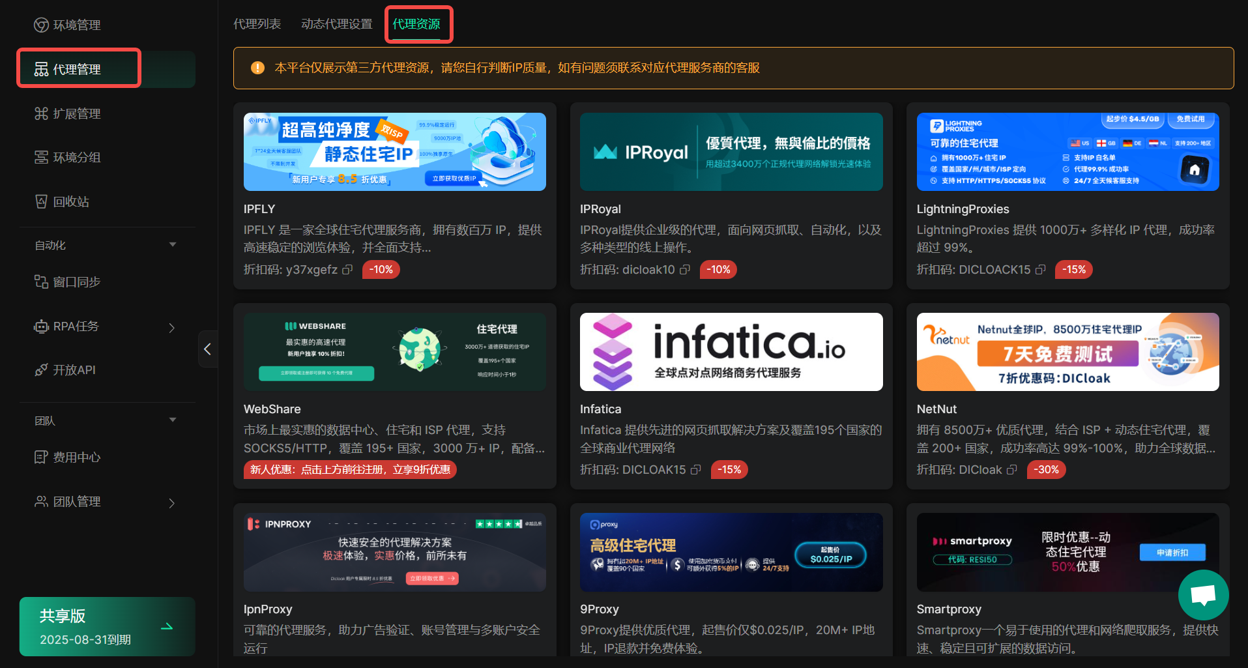1248x668 pixels.
Task: Switch to 代理列表 tab
Action: coord(257,24)
